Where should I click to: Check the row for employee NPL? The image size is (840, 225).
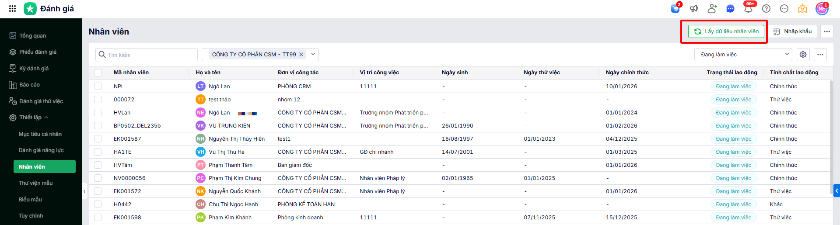coord(98,87)
